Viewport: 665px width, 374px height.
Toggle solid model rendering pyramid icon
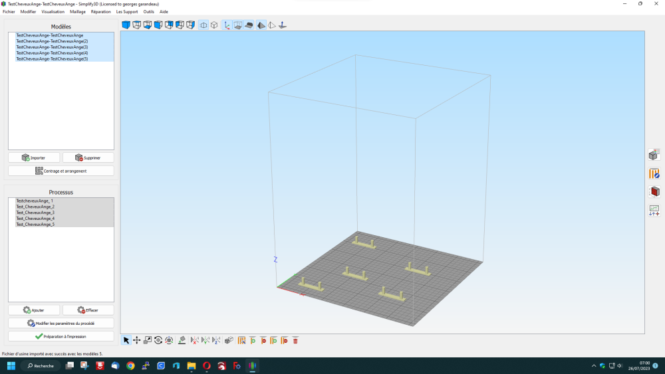click(261, 25)
